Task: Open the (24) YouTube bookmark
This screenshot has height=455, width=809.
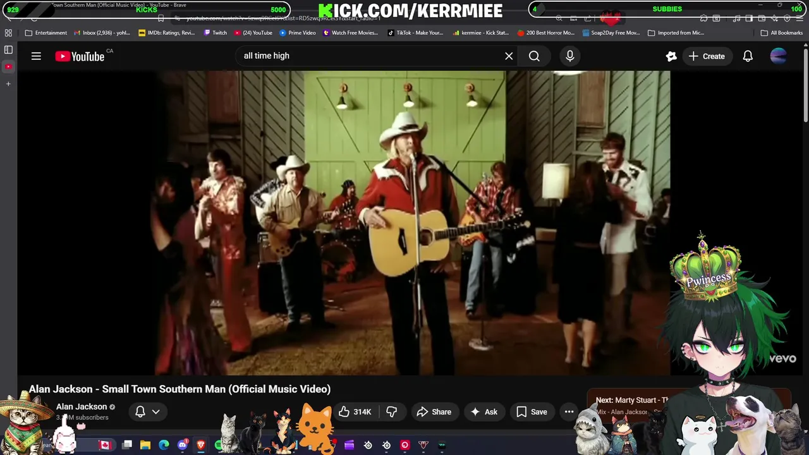Action: pyautogui.click(x=253, y=33)
